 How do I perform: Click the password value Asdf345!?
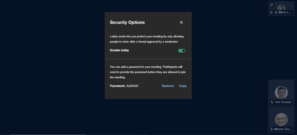tap(132, 86)
